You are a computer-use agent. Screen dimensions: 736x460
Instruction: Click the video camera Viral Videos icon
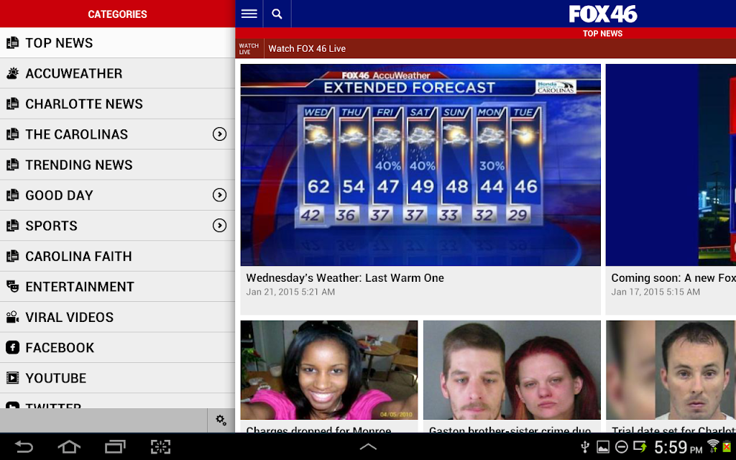tap(13, 317)
